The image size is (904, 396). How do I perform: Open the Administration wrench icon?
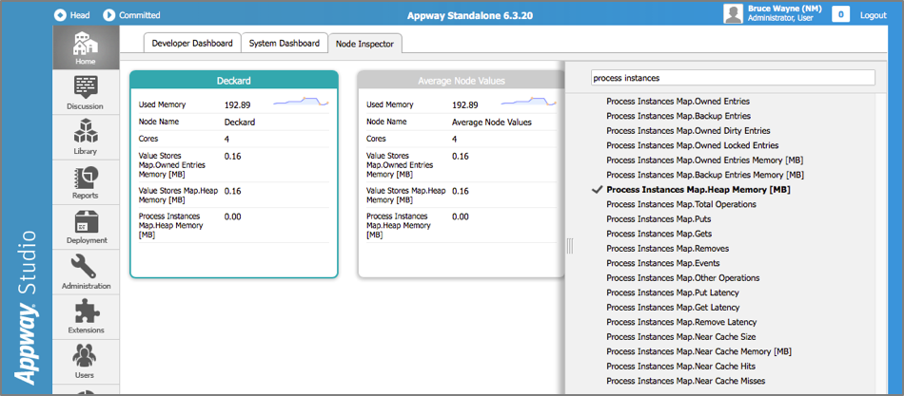(x=86, y=267)
